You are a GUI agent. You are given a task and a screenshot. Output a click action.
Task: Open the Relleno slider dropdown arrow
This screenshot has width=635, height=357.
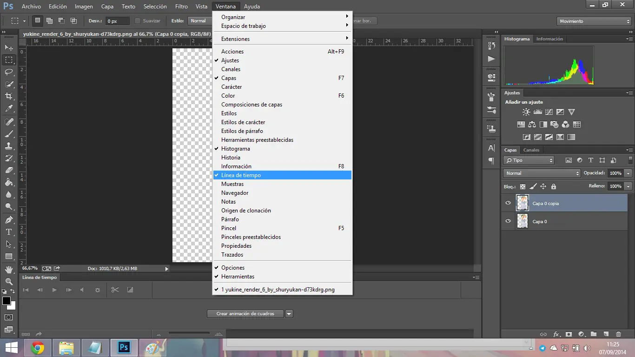tap(628, 186)
